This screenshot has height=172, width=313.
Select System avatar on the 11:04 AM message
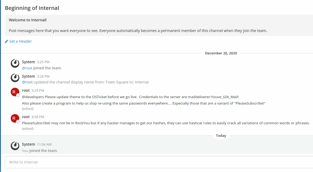click(15, 146)
